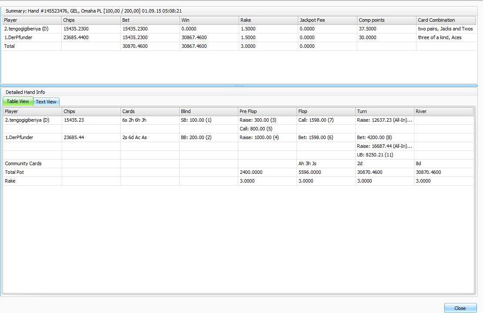
Task: Select the Table View tab
Action: click(18, 101)
